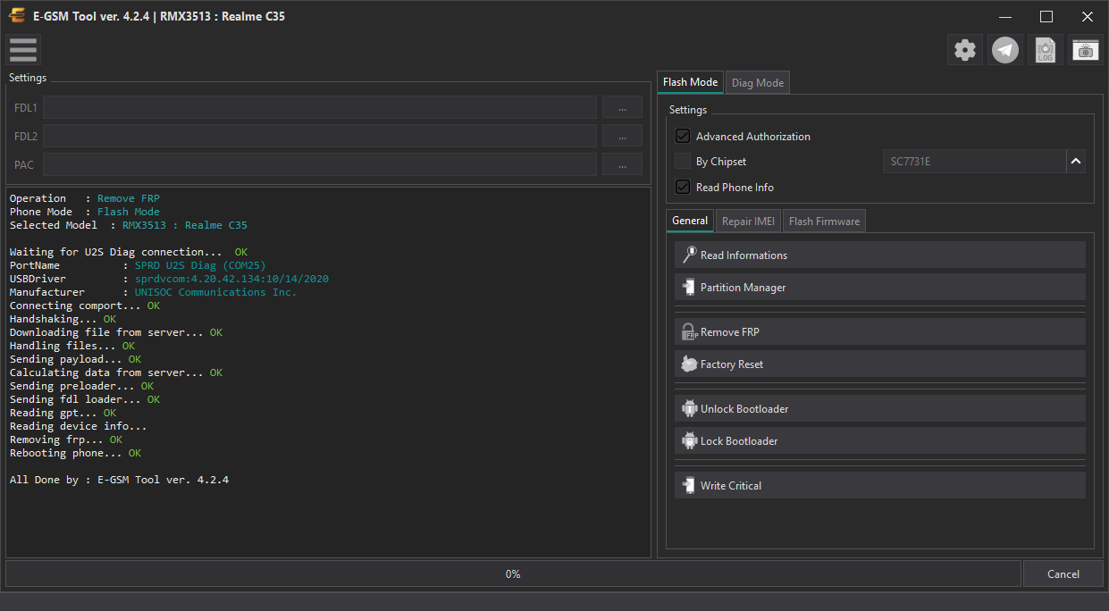
Task: Switch to the Diag Mode tab
Action: [x=758, y=83]
